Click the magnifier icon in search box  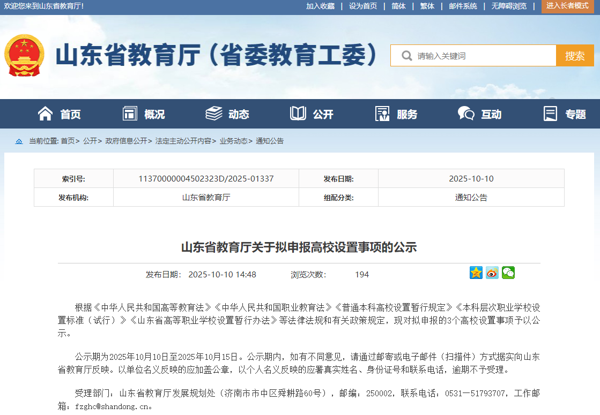(407, 56)
